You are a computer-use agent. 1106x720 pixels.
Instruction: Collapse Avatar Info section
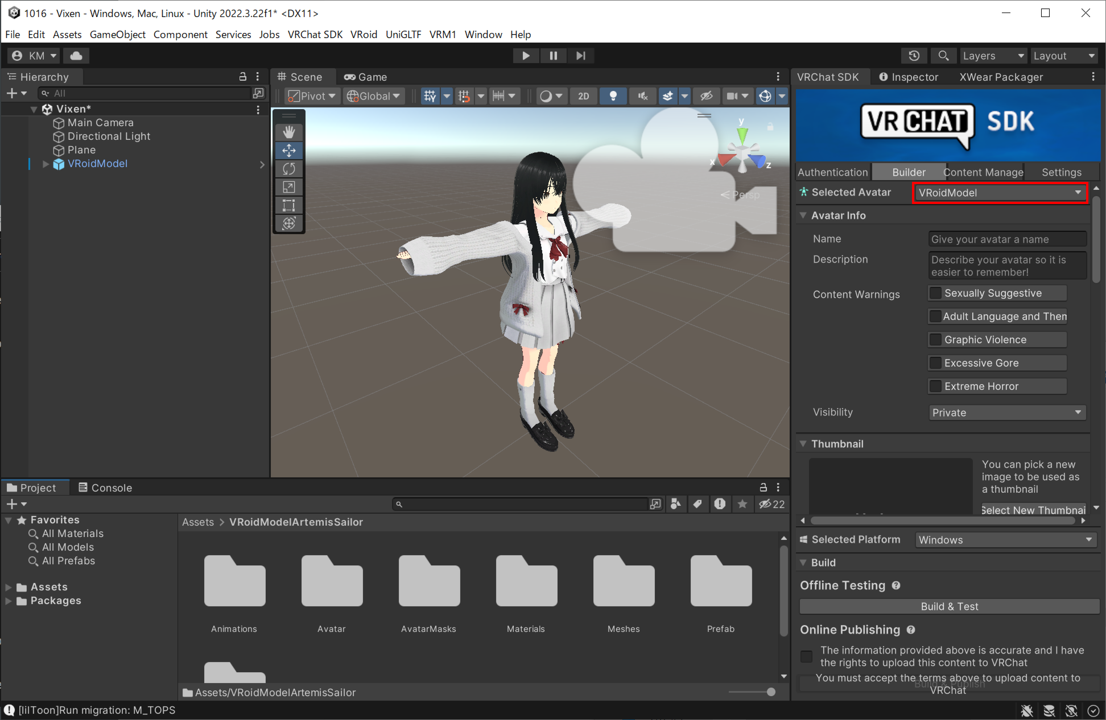click(x=803, y=215)
